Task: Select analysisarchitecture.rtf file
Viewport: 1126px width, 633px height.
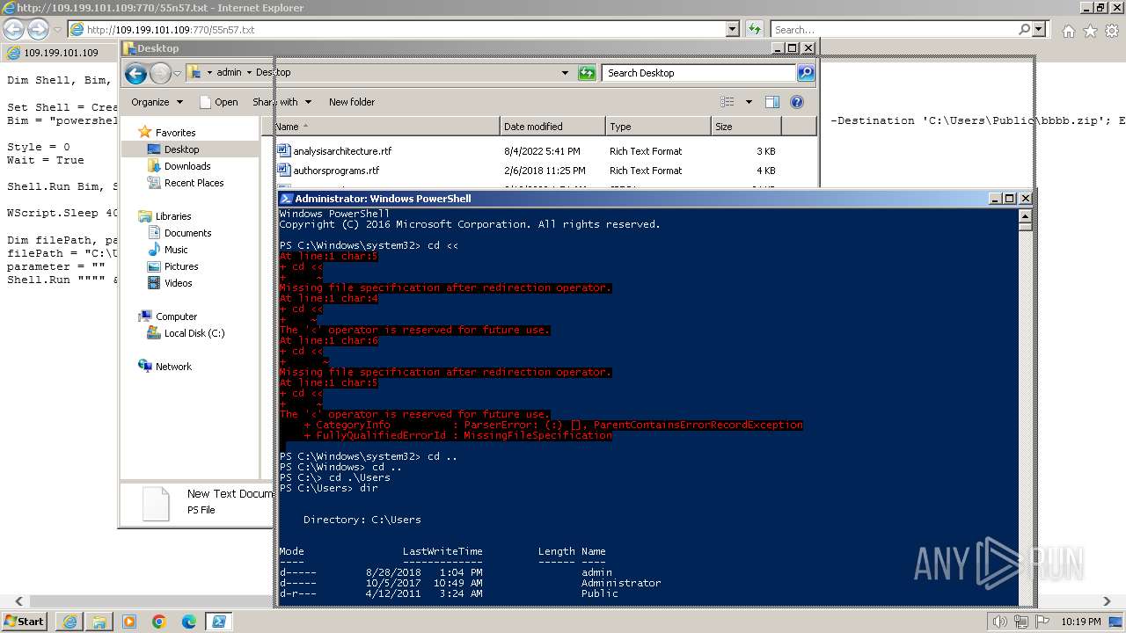Action: click(342, 151)
